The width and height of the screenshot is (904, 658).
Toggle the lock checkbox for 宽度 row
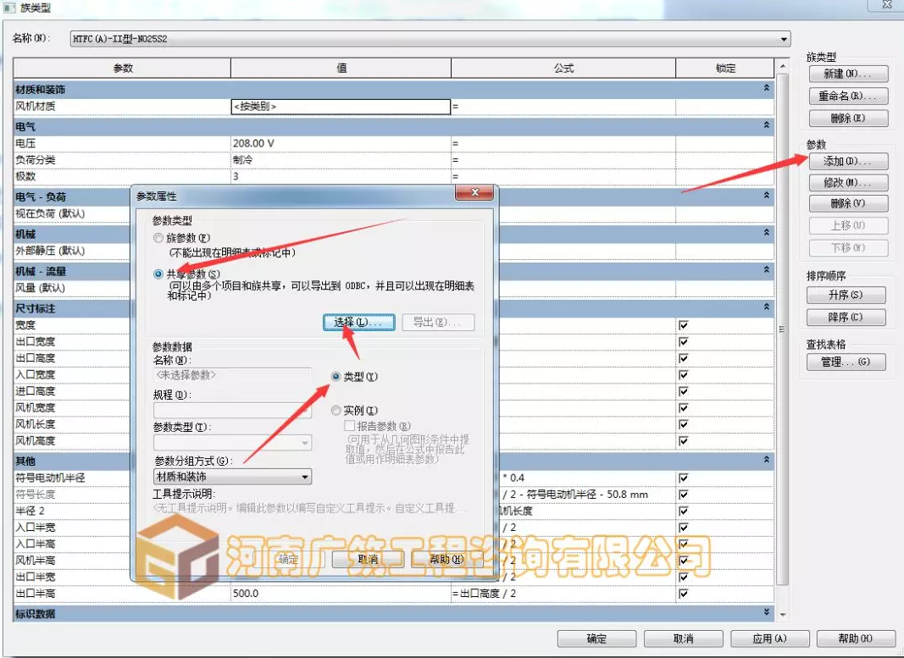[x=683, y=325]
